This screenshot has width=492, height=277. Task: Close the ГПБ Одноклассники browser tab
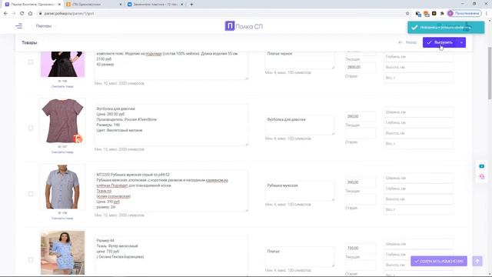121,5
